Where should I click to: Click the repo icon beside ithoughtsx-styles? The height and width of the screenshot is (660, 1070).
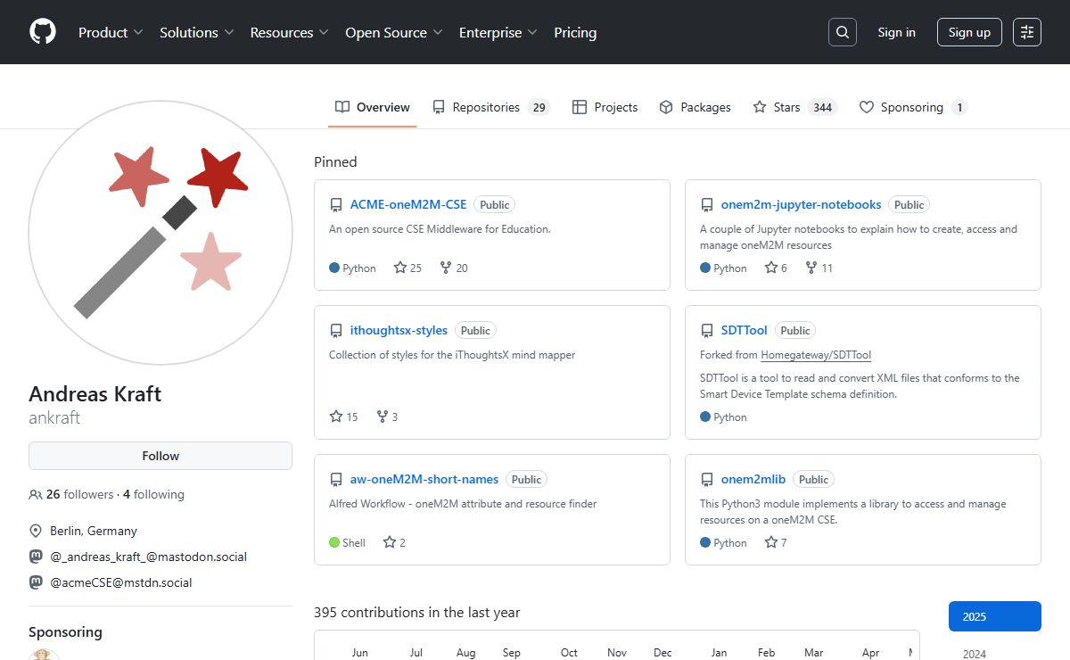click(336, 331)
